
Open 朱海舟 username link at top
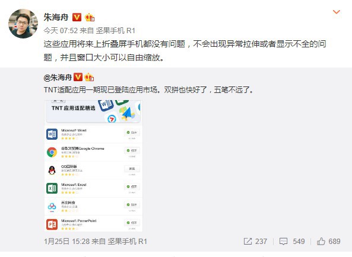56,17
